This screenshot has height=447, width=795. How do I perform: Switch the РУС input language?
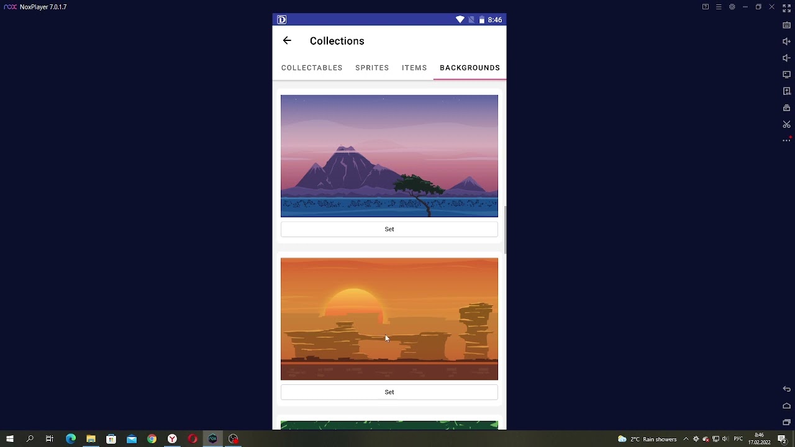click(x=738, y=439)
